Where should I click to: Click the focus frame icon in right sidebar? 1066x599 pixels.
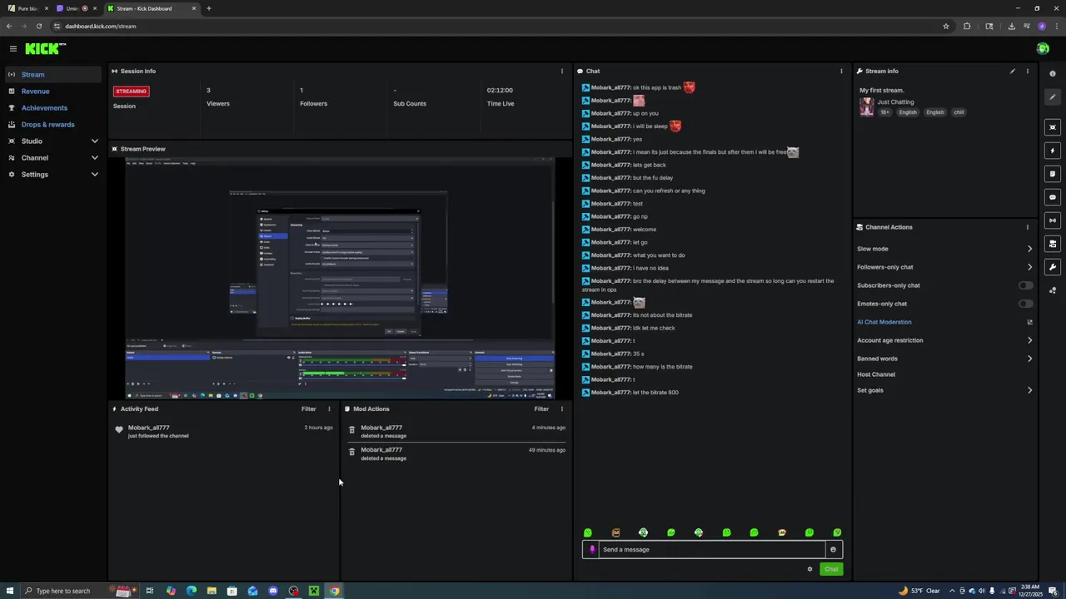tap(1053, 127)
